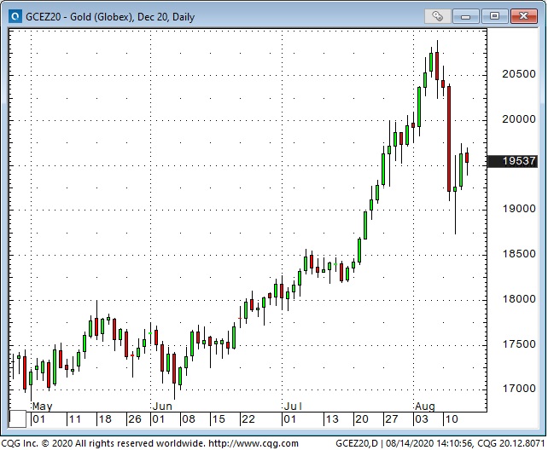The height and width of the screenshot is (450, 548).
Task: Click the 18500 price axis label
Action: 519,254
